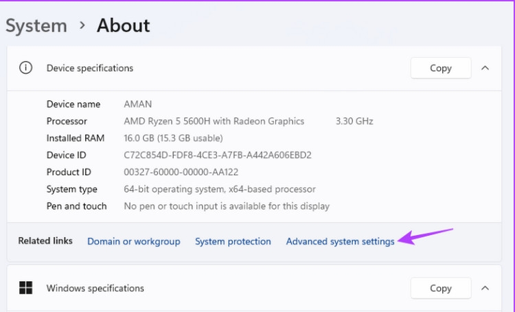Open Advanced system settings
Screen dimensions: 515x312
pyautogui.click(x=340, y=241)
